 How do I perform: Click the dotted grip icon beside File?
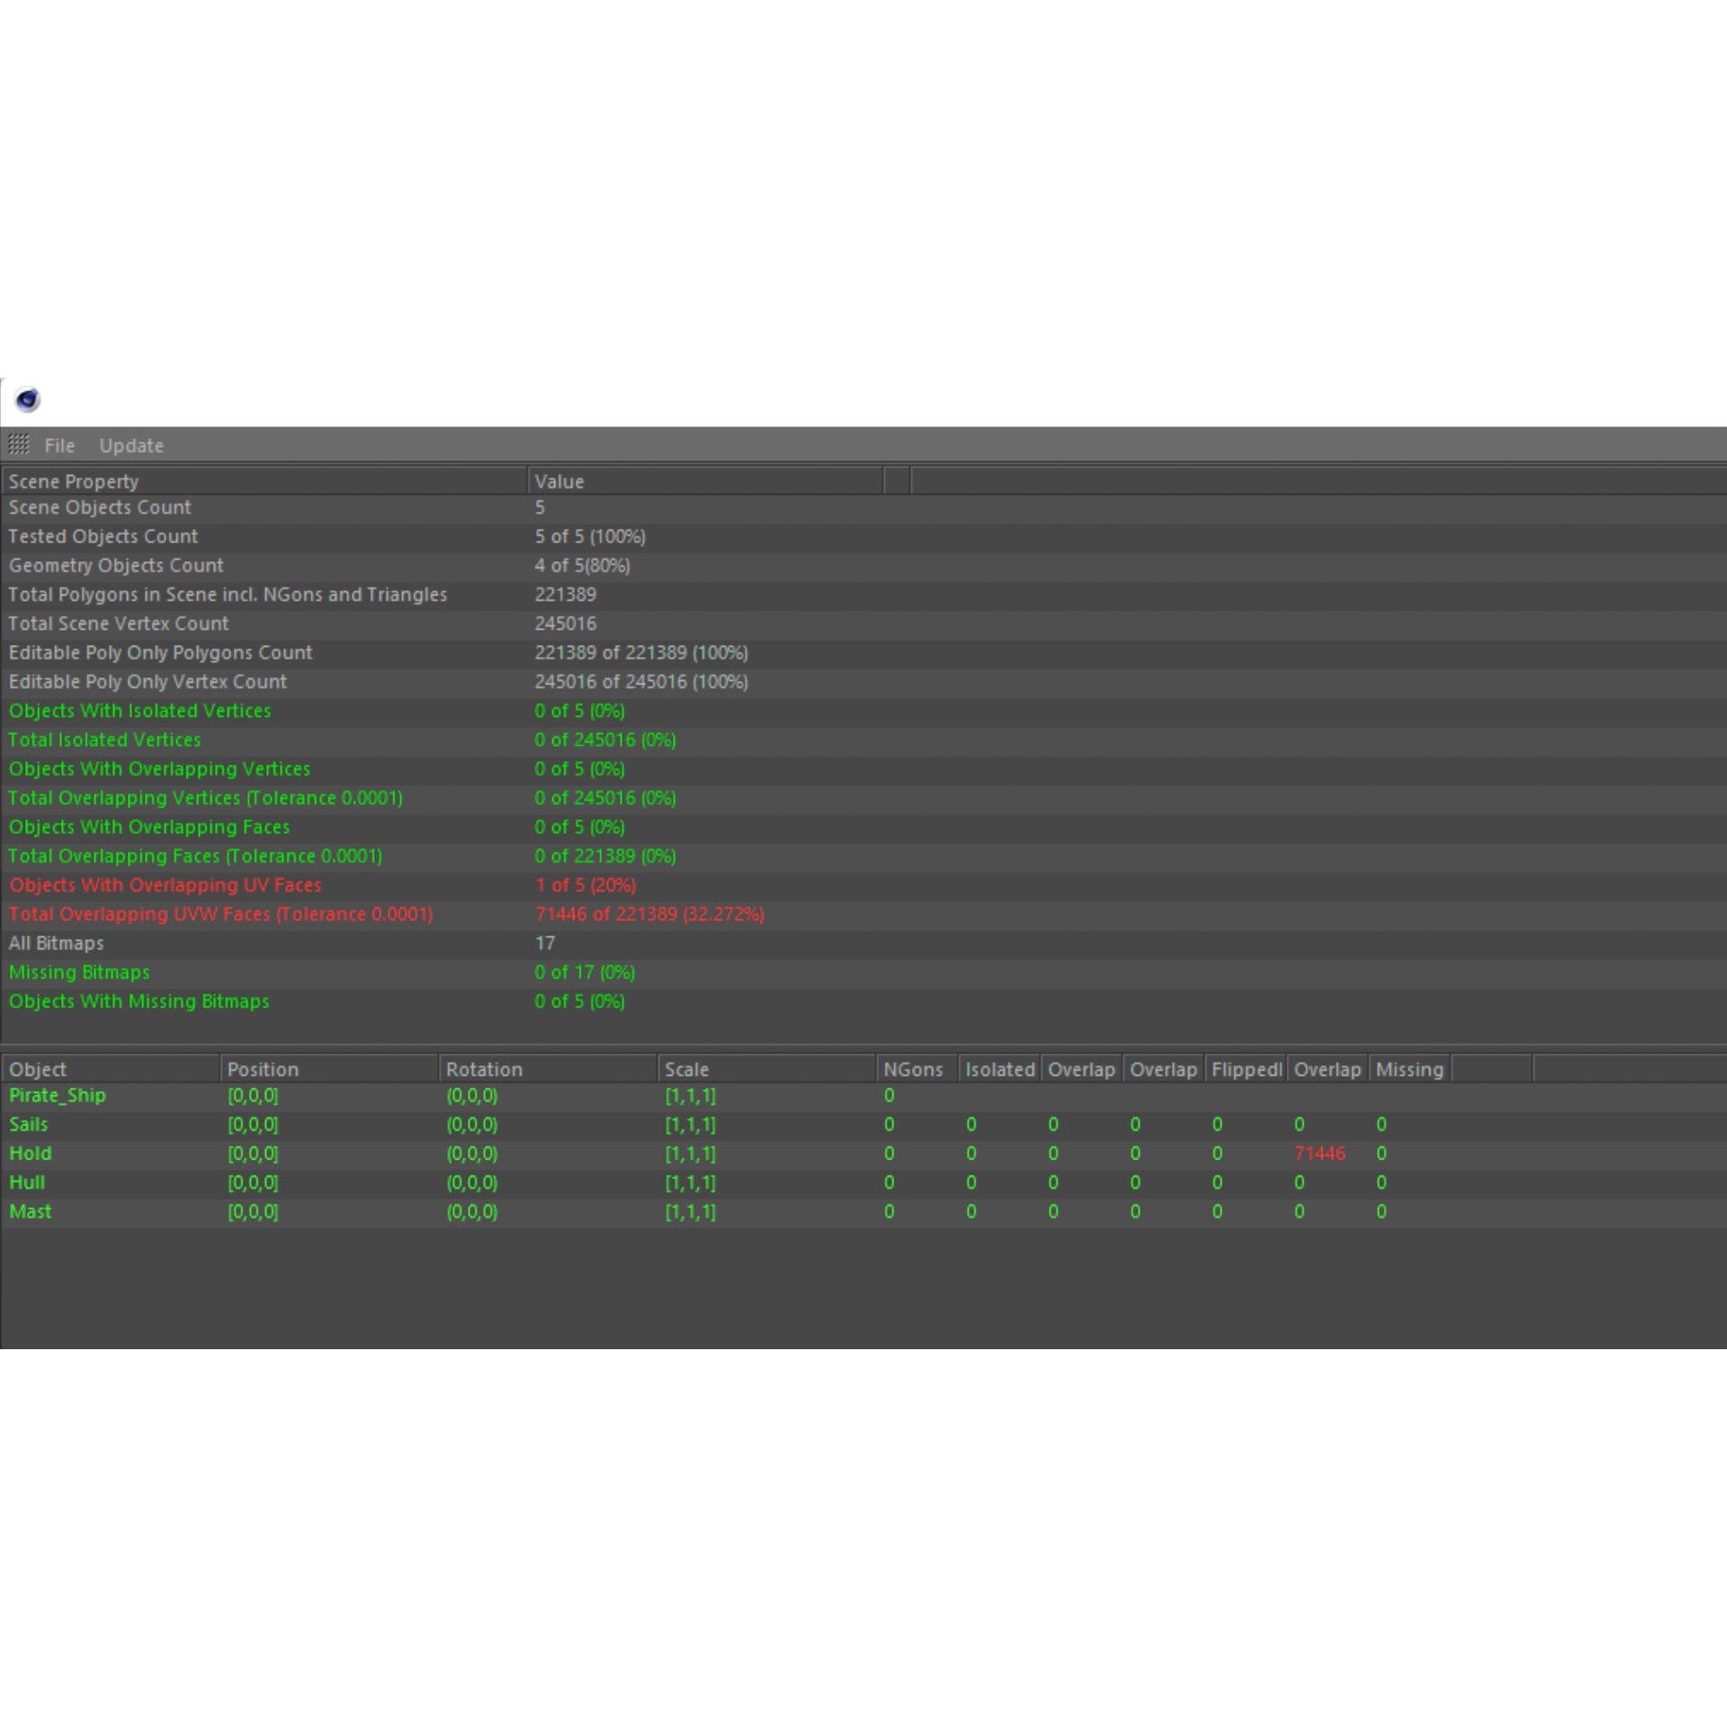pos(19,444)
